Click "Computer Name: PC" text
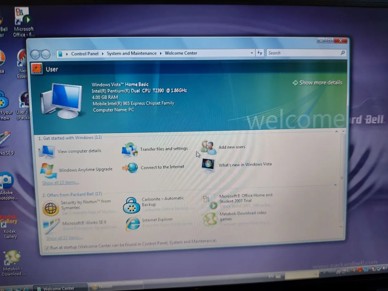This screenshot has width=388, height=291. click(113, 110)
